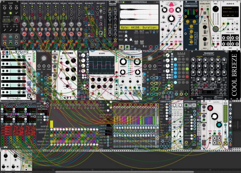Click the Rate and Duration display on Convolvzilla

click(x=139, y=28)
